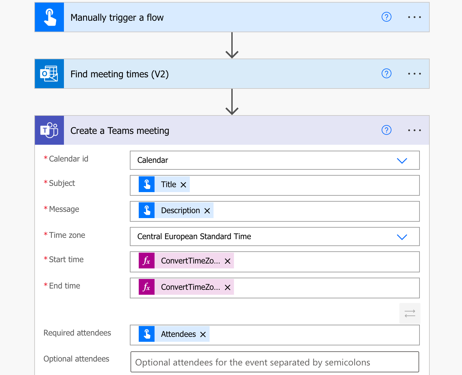Expand the Manually trigger a flow step
The image size is (462, 375).
(x=232, y=17)
